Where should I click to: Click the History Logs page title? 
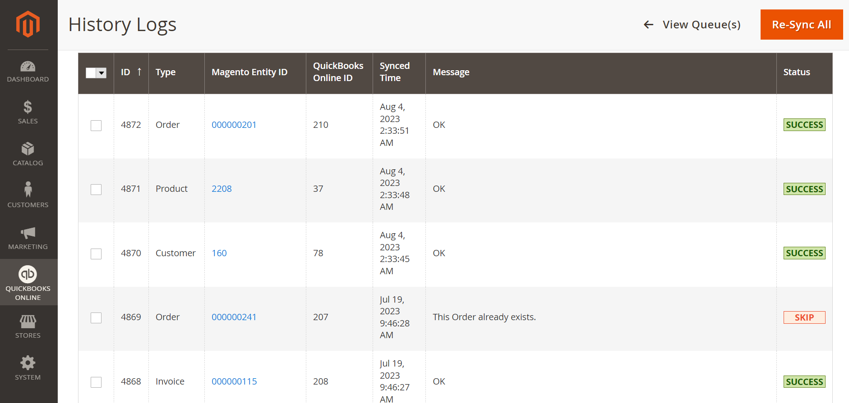coord(122,25)
